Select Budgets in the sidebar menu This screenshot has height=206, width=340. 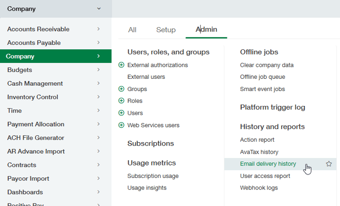(19, 70)
